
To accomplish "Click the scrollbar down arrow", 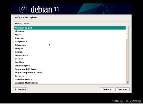I will 127,82.
